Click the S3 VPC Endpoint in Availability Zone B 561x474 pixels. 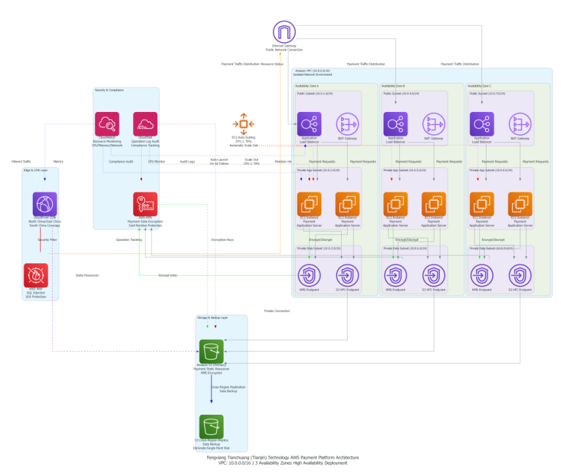coord(434,275)
